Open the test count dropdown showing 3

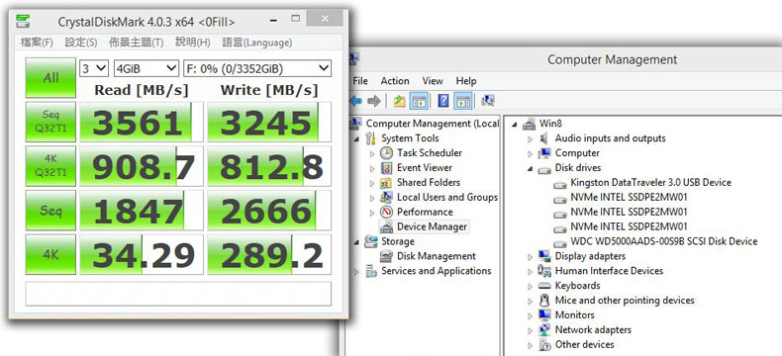94,68
